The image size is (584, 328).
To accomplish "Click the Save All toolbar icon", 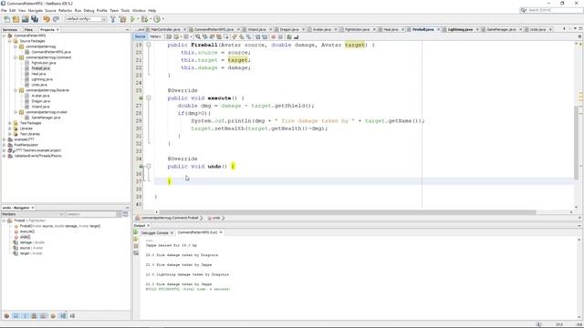I will [x=35, y=19].
